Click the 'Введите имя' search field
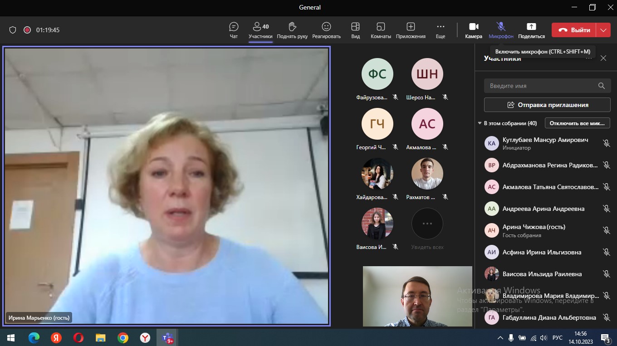Image resolution: width=617 pixels, height=346 pixels. click(540, 86)
